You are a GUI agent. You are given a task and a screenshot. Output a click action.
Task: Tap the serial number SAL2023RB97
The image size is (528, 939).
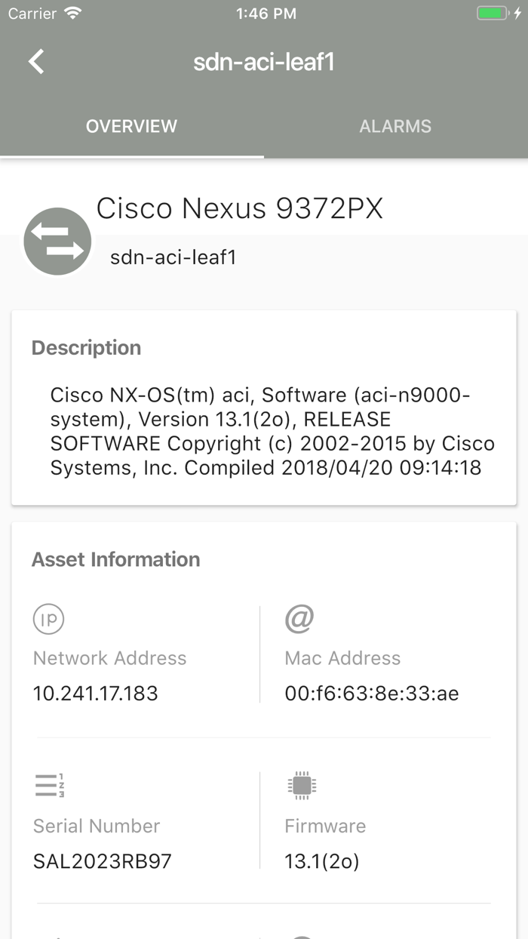tap(103, 860)
